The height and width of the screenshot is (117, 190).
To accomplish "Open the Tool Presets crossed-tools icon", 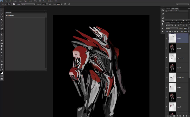I will (163, 18).
